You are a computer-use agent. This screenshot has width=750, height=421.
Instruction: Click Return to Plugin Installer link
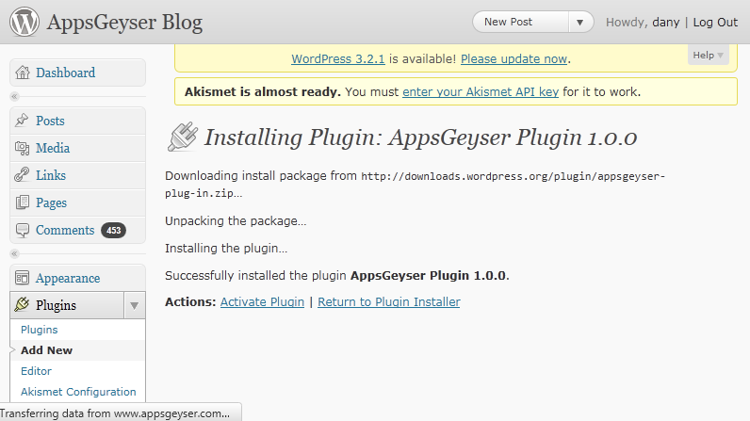(x=388, y=302)
